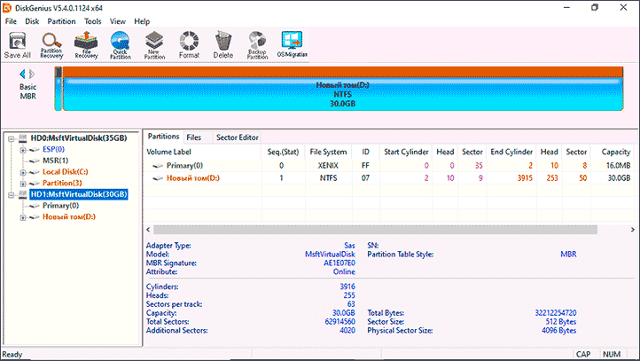The width and height of the screenshot is (640, 361).
Task: Click small unallocated block in disk map
Action: 59,89
